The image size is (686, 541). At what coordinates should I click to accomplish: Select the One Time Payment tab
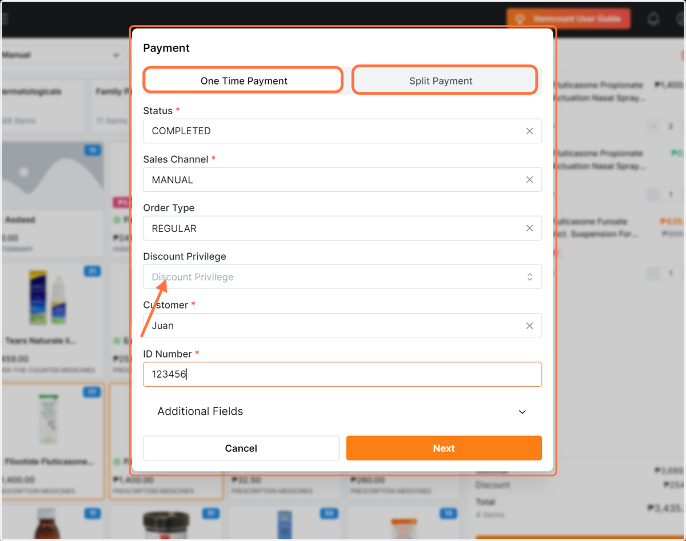coord(244,81)
